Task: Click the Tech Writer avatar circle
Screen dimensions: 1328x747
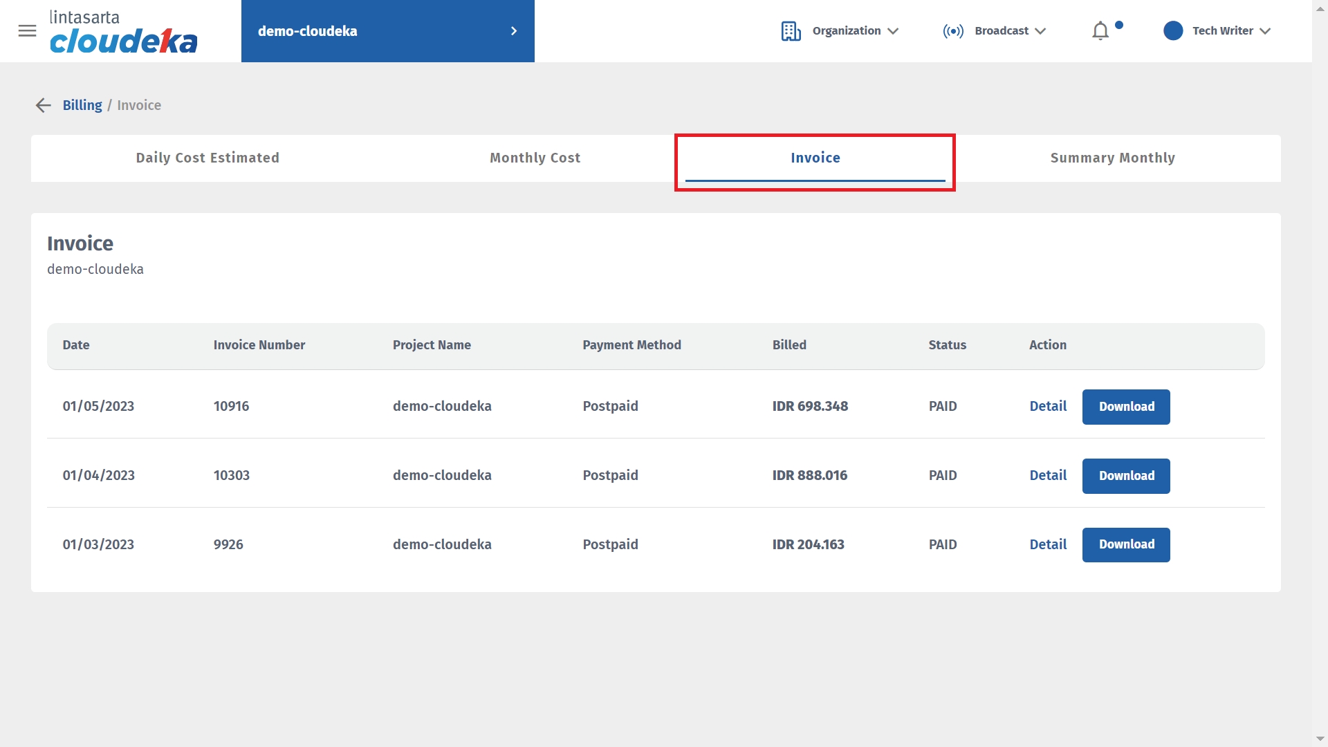Action: pos(1172,31)
